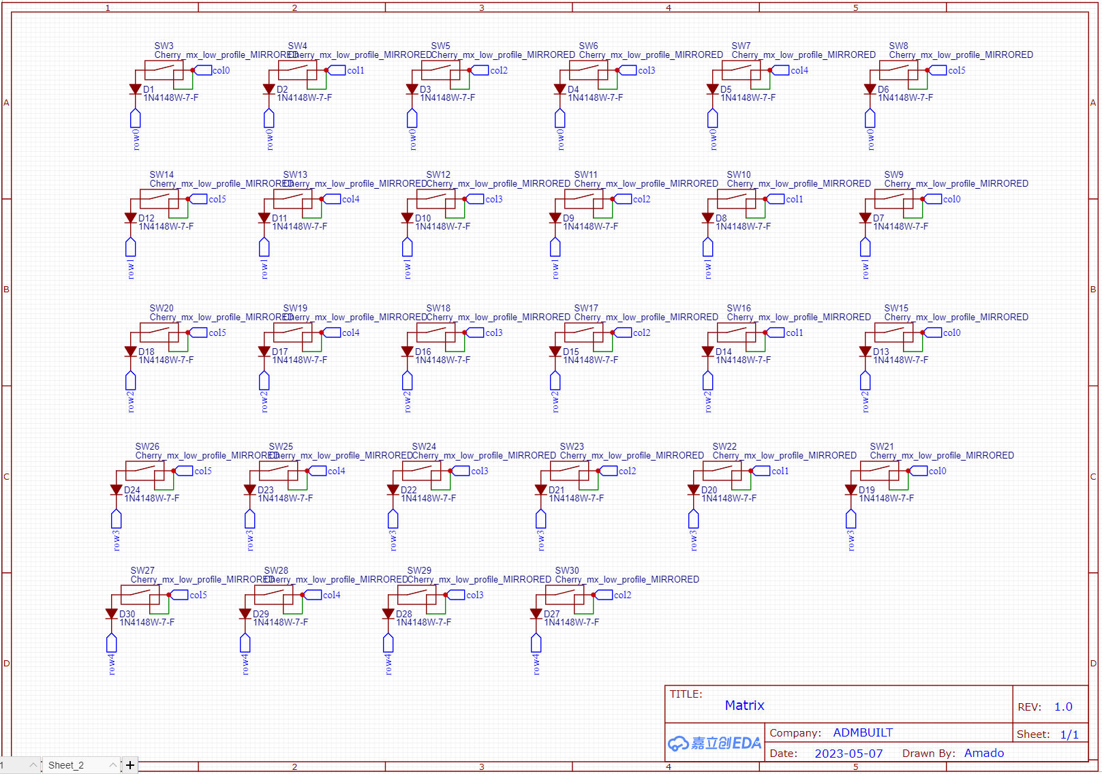Click the row4 net port below D27
Screen dimensions: 1102x774
click(x=536, y=643)
